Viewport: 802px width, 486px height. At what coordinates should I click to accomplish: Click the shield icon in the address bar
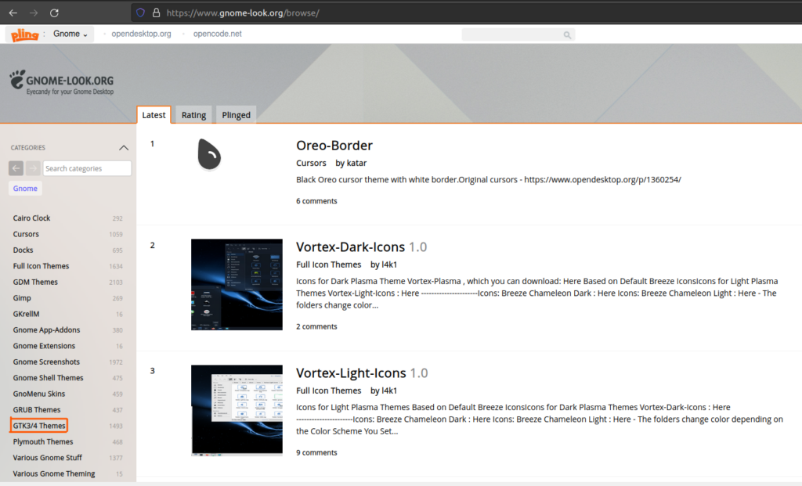(x=140, y=12)
